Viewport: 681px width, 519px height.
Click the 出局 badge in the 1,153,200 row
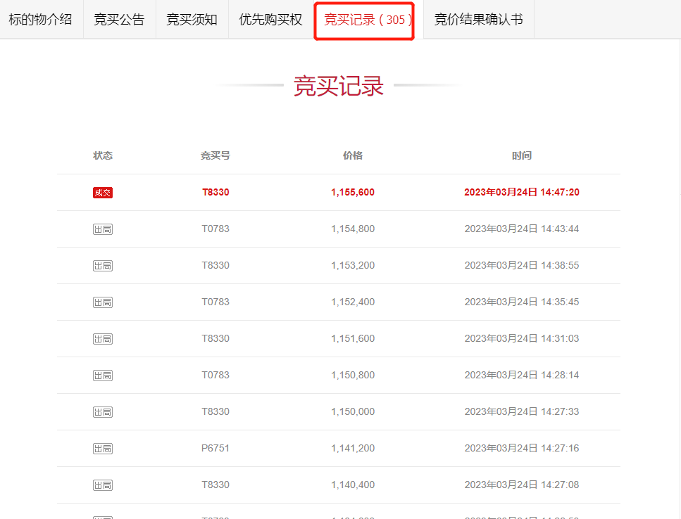tap(103, 266)
